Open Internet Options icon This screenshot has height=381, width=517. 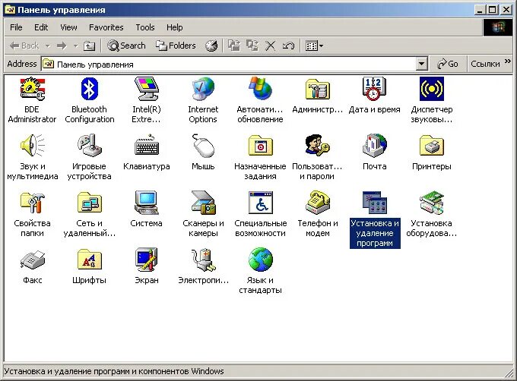203,89
